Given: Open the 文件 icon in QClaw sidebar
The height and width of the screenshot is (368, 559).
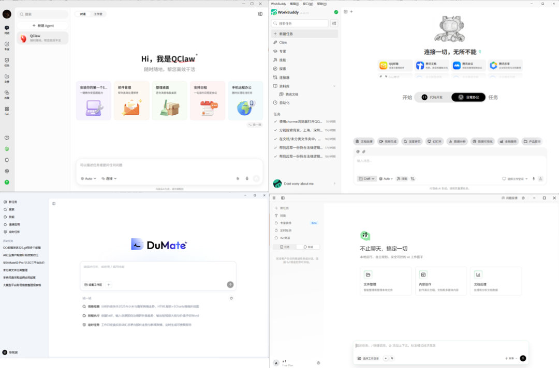Looking at the screenshot, I should coord(7,78).
